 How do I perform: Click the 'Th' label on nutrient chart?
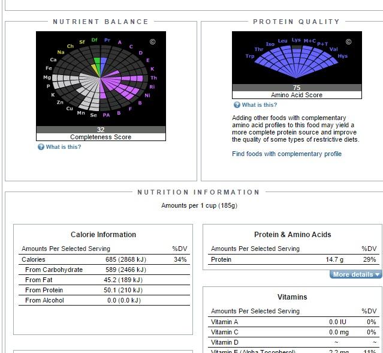(x=153, y=78)
